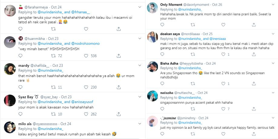This screenshot has width=278, height=139.
Task: Like natasha's Singaporean accent tweet
Action: click(x=220, y=109)
